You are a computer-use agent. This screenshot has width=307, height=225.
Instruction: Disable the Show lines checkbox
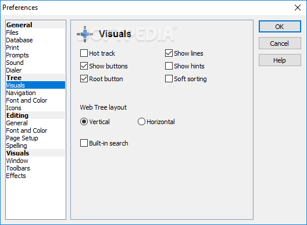[169, 53]
